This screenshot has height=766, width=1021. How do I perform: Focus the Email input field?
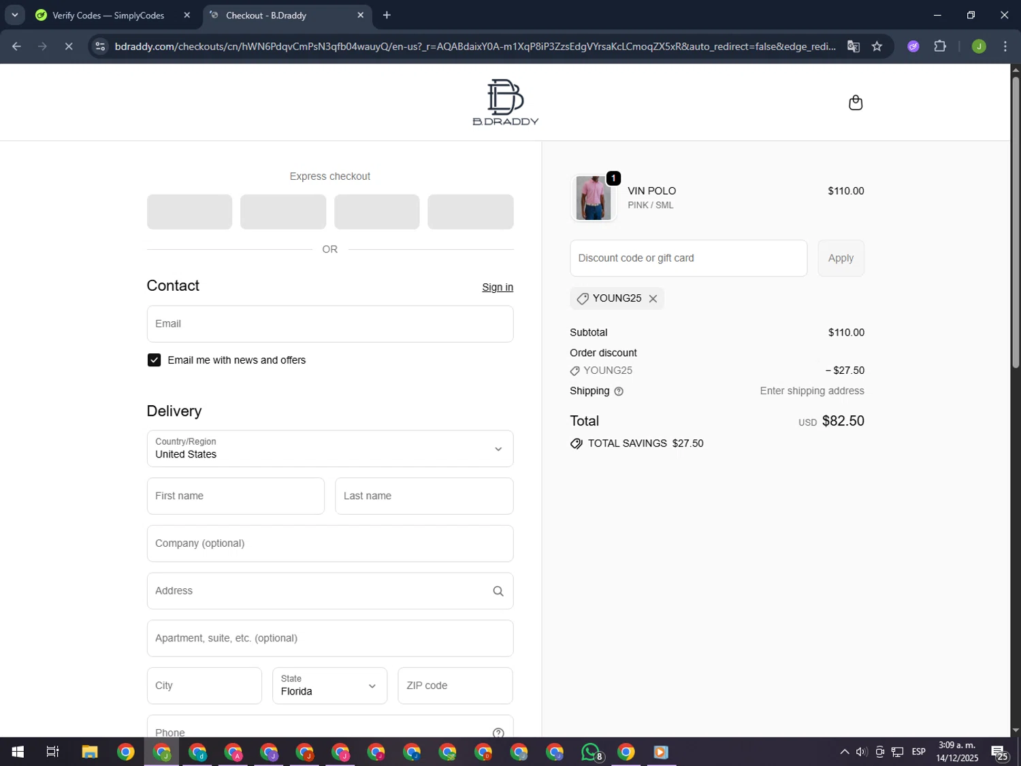(330, 324)
